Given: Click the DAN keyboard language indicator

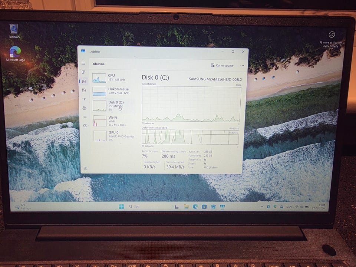Looking at the screenshot, I should coord(289,207).
